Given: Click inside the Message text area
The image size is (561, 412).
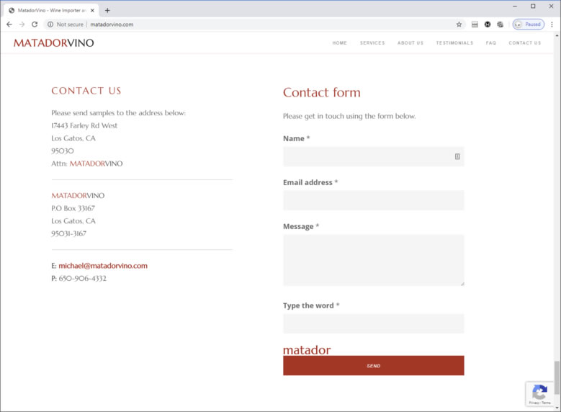Looking at the screenshot, I should (373, 260).
